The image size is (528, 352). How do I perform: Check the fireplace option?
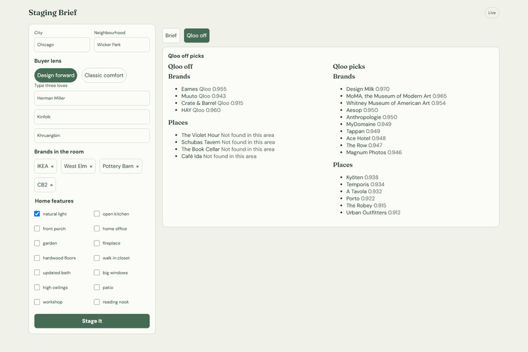97,243
